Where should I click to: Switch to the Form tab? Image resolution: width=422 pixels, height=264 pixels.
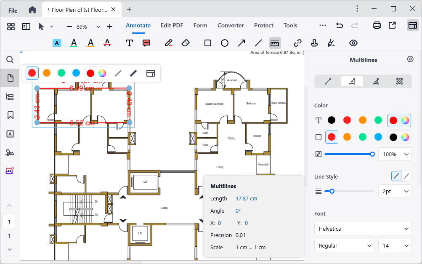pyautogui.click(x=200, y=25)
